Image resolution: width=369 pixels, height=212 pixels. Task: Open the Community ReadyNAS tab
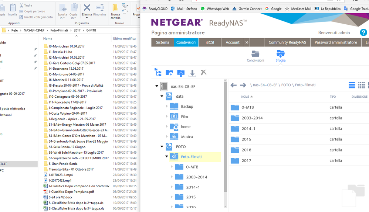tap(287, 42)
